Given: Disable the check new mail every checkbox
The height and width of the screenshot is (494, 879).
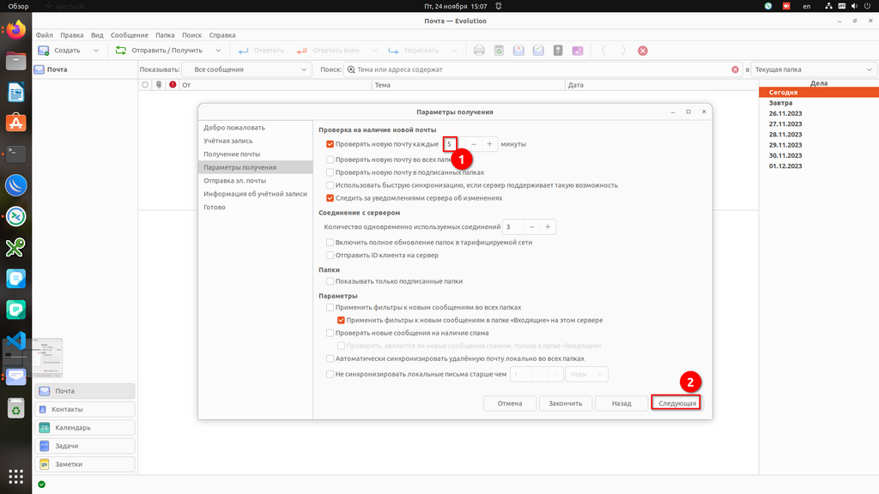Looking at the screenshot, I should pyautogui.click(x=330, y=144).
